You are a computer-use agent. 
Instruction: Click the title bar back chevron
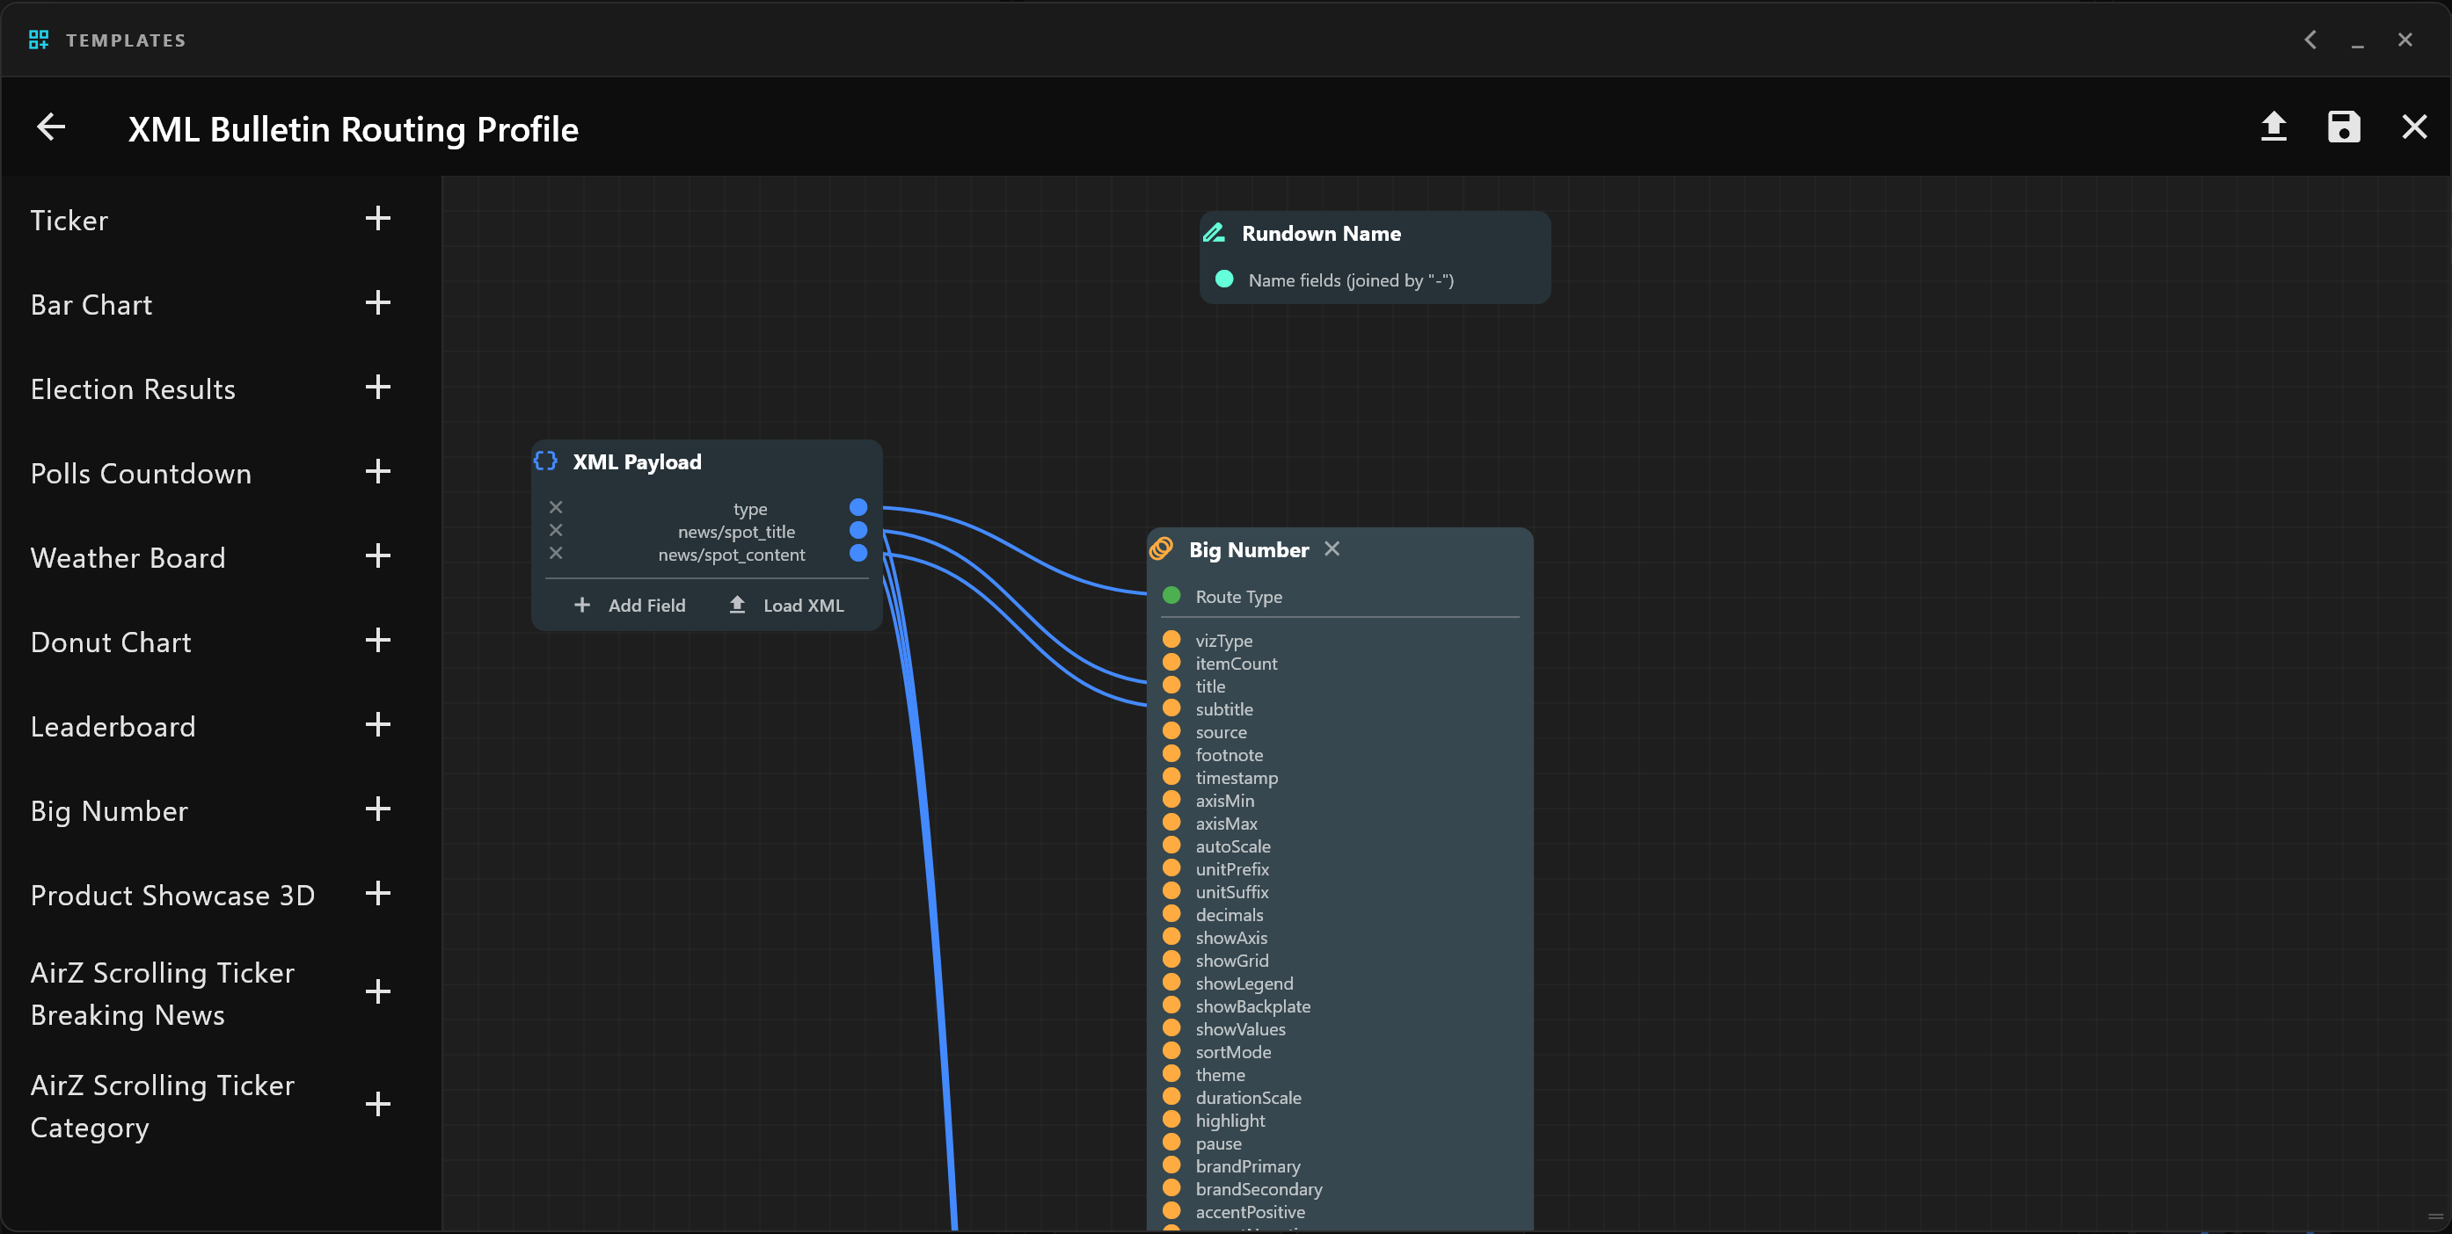(x=2310, y=40)
